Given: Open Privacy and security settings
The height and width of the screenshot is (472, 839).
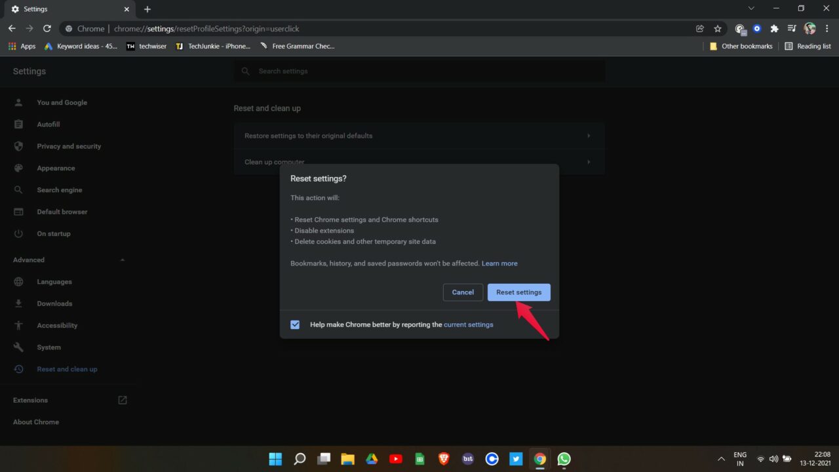Looking at the screenshot, I should click(x=69, y=146).
